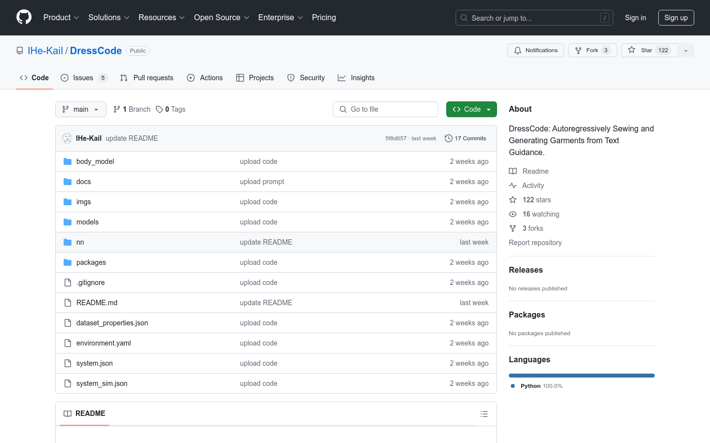
Task: Click the body_model folder icon
Action: click(68, 161)
